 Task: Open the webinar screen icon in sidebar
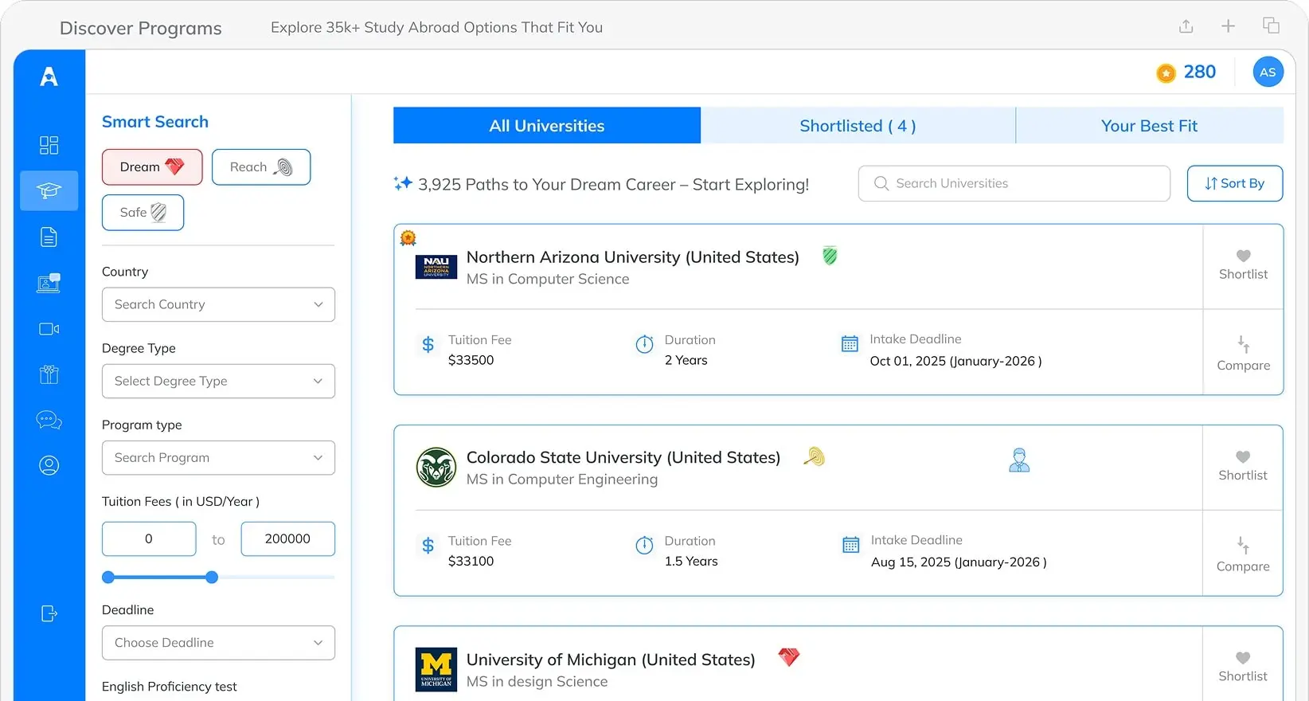coord(49,283)
